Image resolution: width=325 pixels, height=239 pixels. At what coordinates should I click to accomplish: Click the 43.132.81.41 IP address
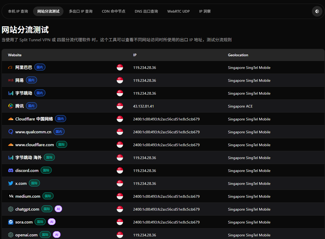(143, 106)
